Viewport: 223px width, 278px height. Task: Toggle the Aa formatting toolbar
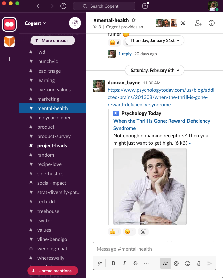[x=166, y=263]
